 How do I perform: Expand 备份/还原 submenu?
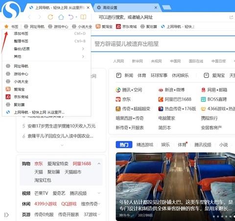[x=47, y=49]
